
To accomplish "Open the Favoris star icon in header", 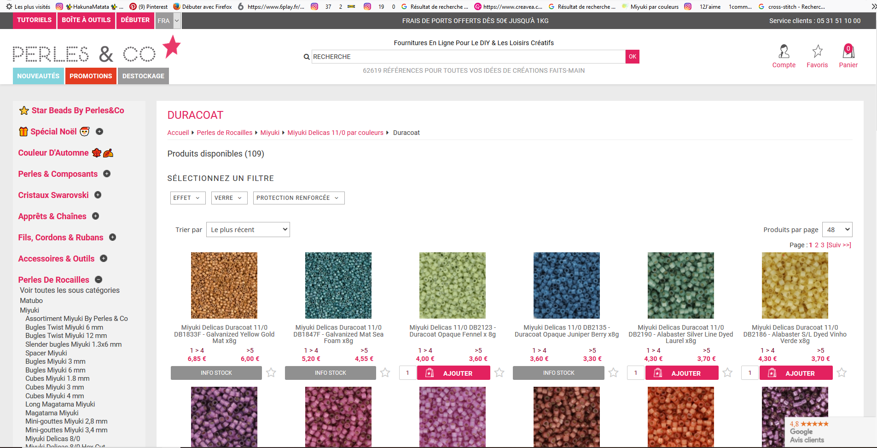I will coord(817,51).
